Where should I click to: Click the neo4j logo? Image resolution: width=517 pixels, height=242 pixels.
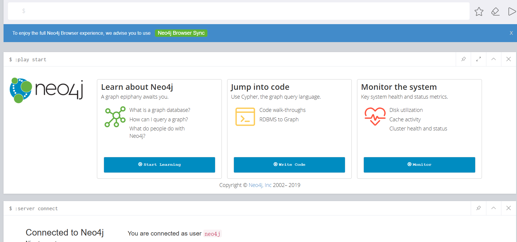[x=47, y=90]
